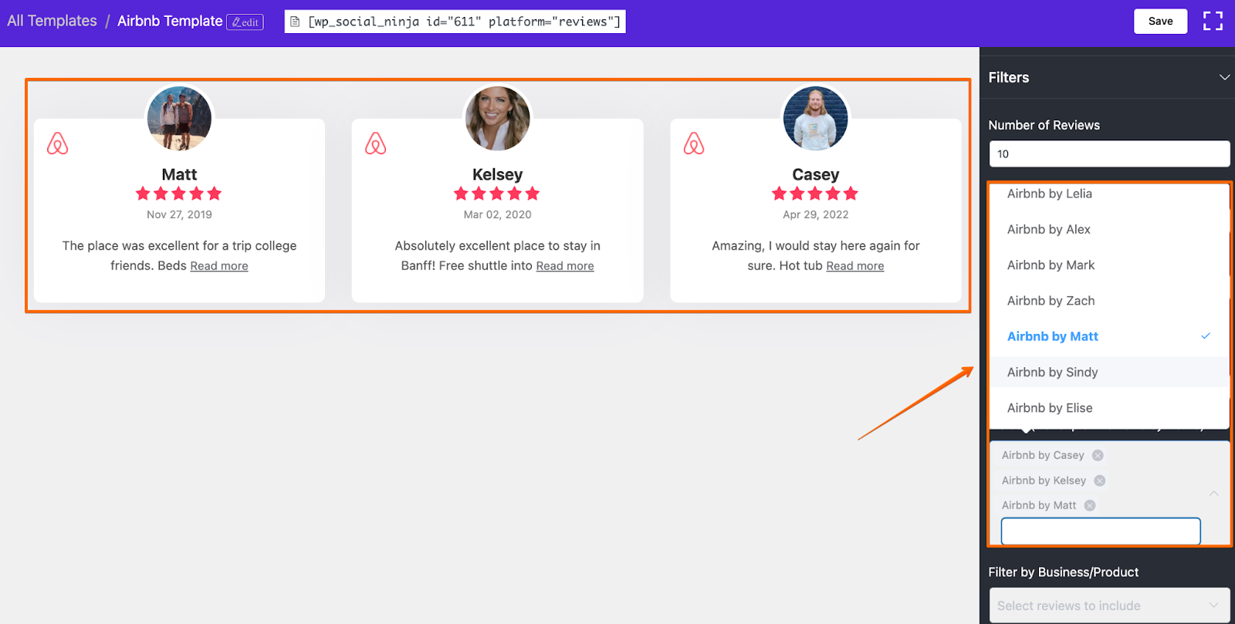Select Airbnb by Lelia option
Screen dimensions: 1235x624
coord(1109,194)
